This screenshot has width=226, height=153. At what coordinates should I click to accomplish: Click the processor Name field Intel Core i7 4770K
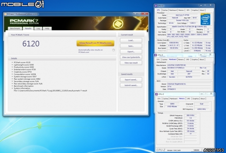coord(182,15)
